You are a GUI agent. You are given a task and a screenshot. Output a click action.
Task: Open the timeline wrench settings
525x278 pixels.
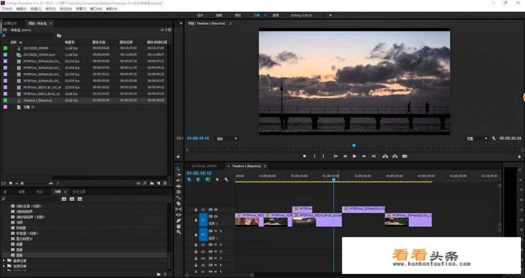(226, 180)
